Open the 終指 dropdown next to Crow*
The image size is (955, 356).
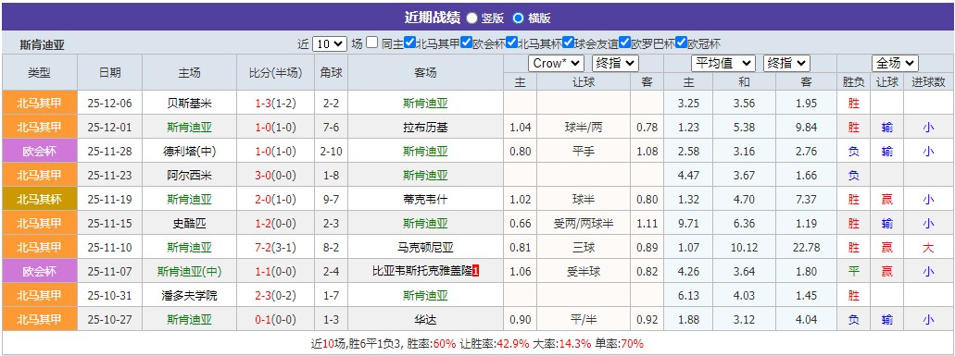[615, 63]
